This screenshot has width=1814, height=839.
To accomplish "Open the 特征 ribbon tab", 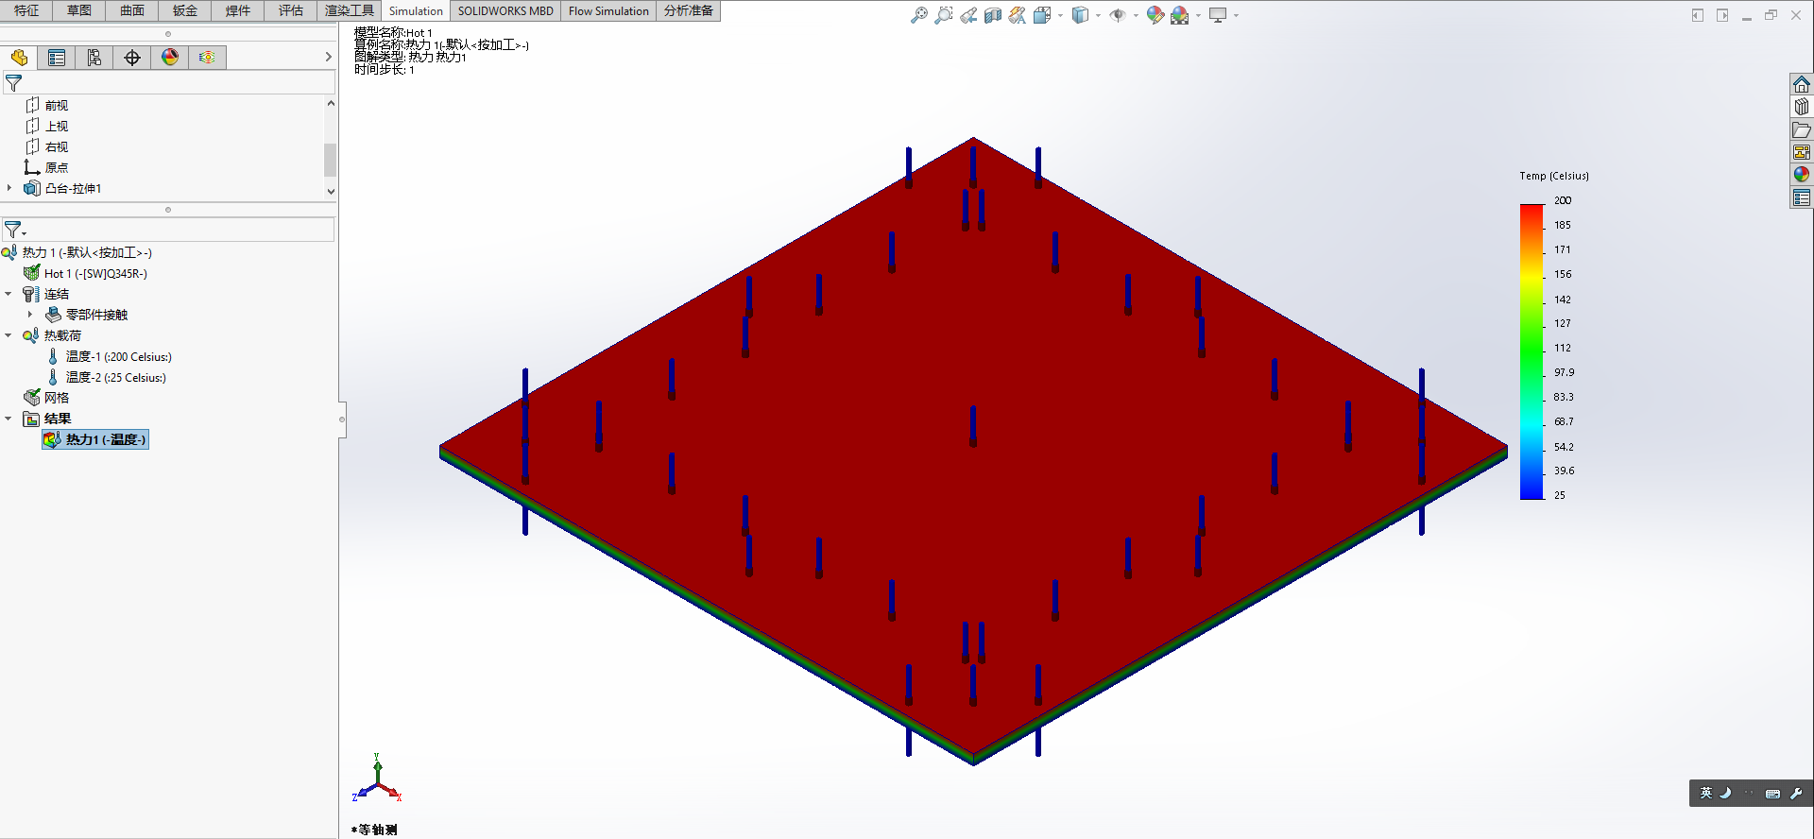I will coord(26,10).
